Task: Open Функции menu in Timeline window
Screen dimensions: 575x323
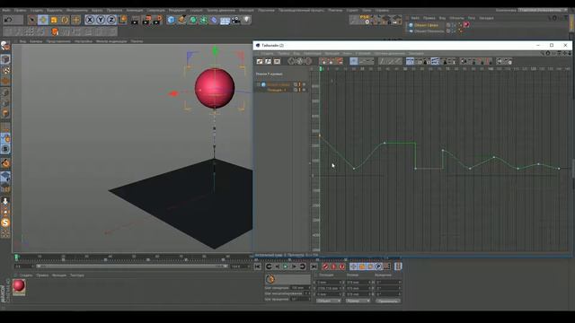Action: [332, 54]
